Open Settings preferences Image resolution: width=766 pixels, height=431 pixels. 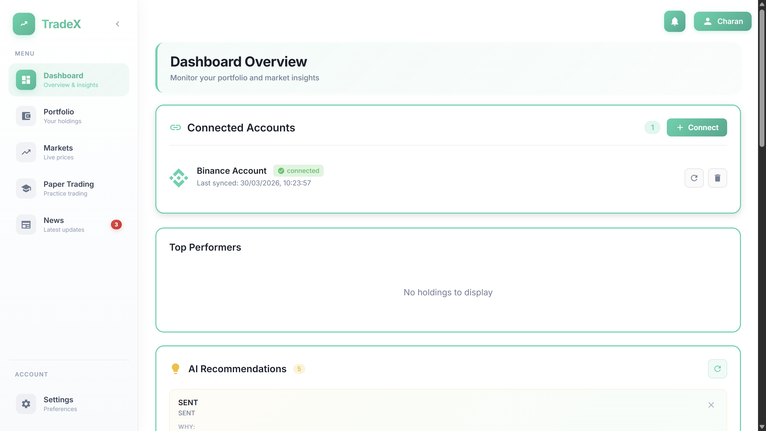(x=69, y=404)
